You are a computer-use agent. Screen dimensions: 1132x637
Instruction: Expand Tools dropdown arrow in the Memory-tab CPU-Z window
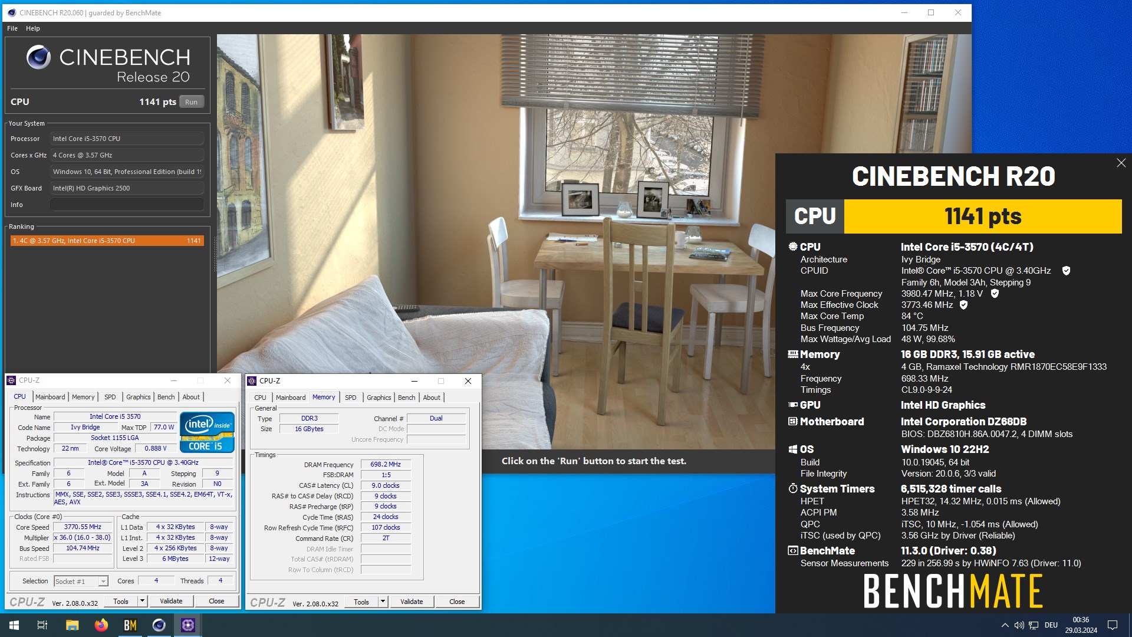[x=383, y=602]
